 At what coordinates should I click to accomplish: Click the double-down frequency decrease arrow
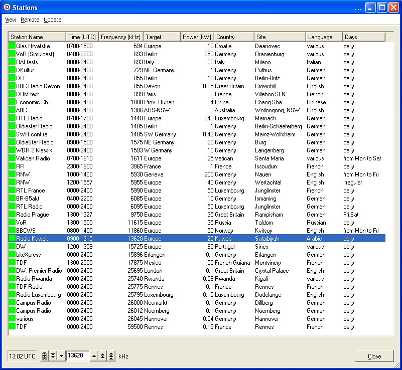[53, 356]
